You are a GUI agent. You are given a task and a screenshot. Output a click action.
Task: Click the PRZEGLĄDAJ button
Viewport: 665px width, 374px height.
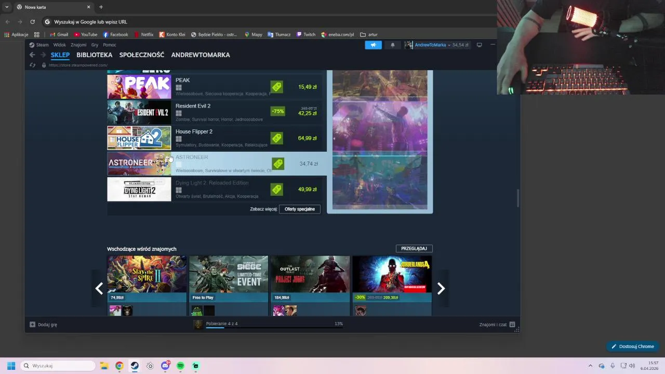tap(414, 248)
